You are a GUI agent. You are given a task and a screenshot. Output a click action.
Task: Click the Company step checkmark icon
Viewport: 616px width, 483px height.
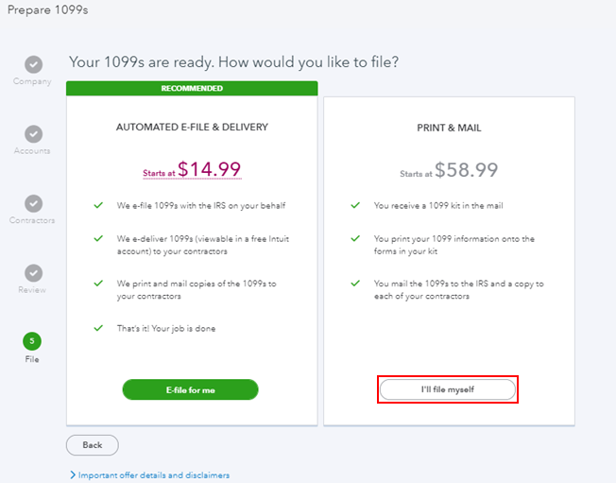coord(34,64)
